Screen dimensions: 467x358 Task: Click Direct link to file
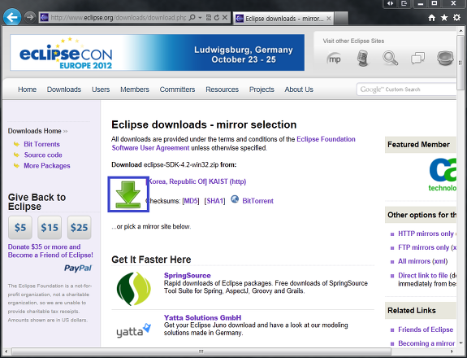(x=423, y=275)
